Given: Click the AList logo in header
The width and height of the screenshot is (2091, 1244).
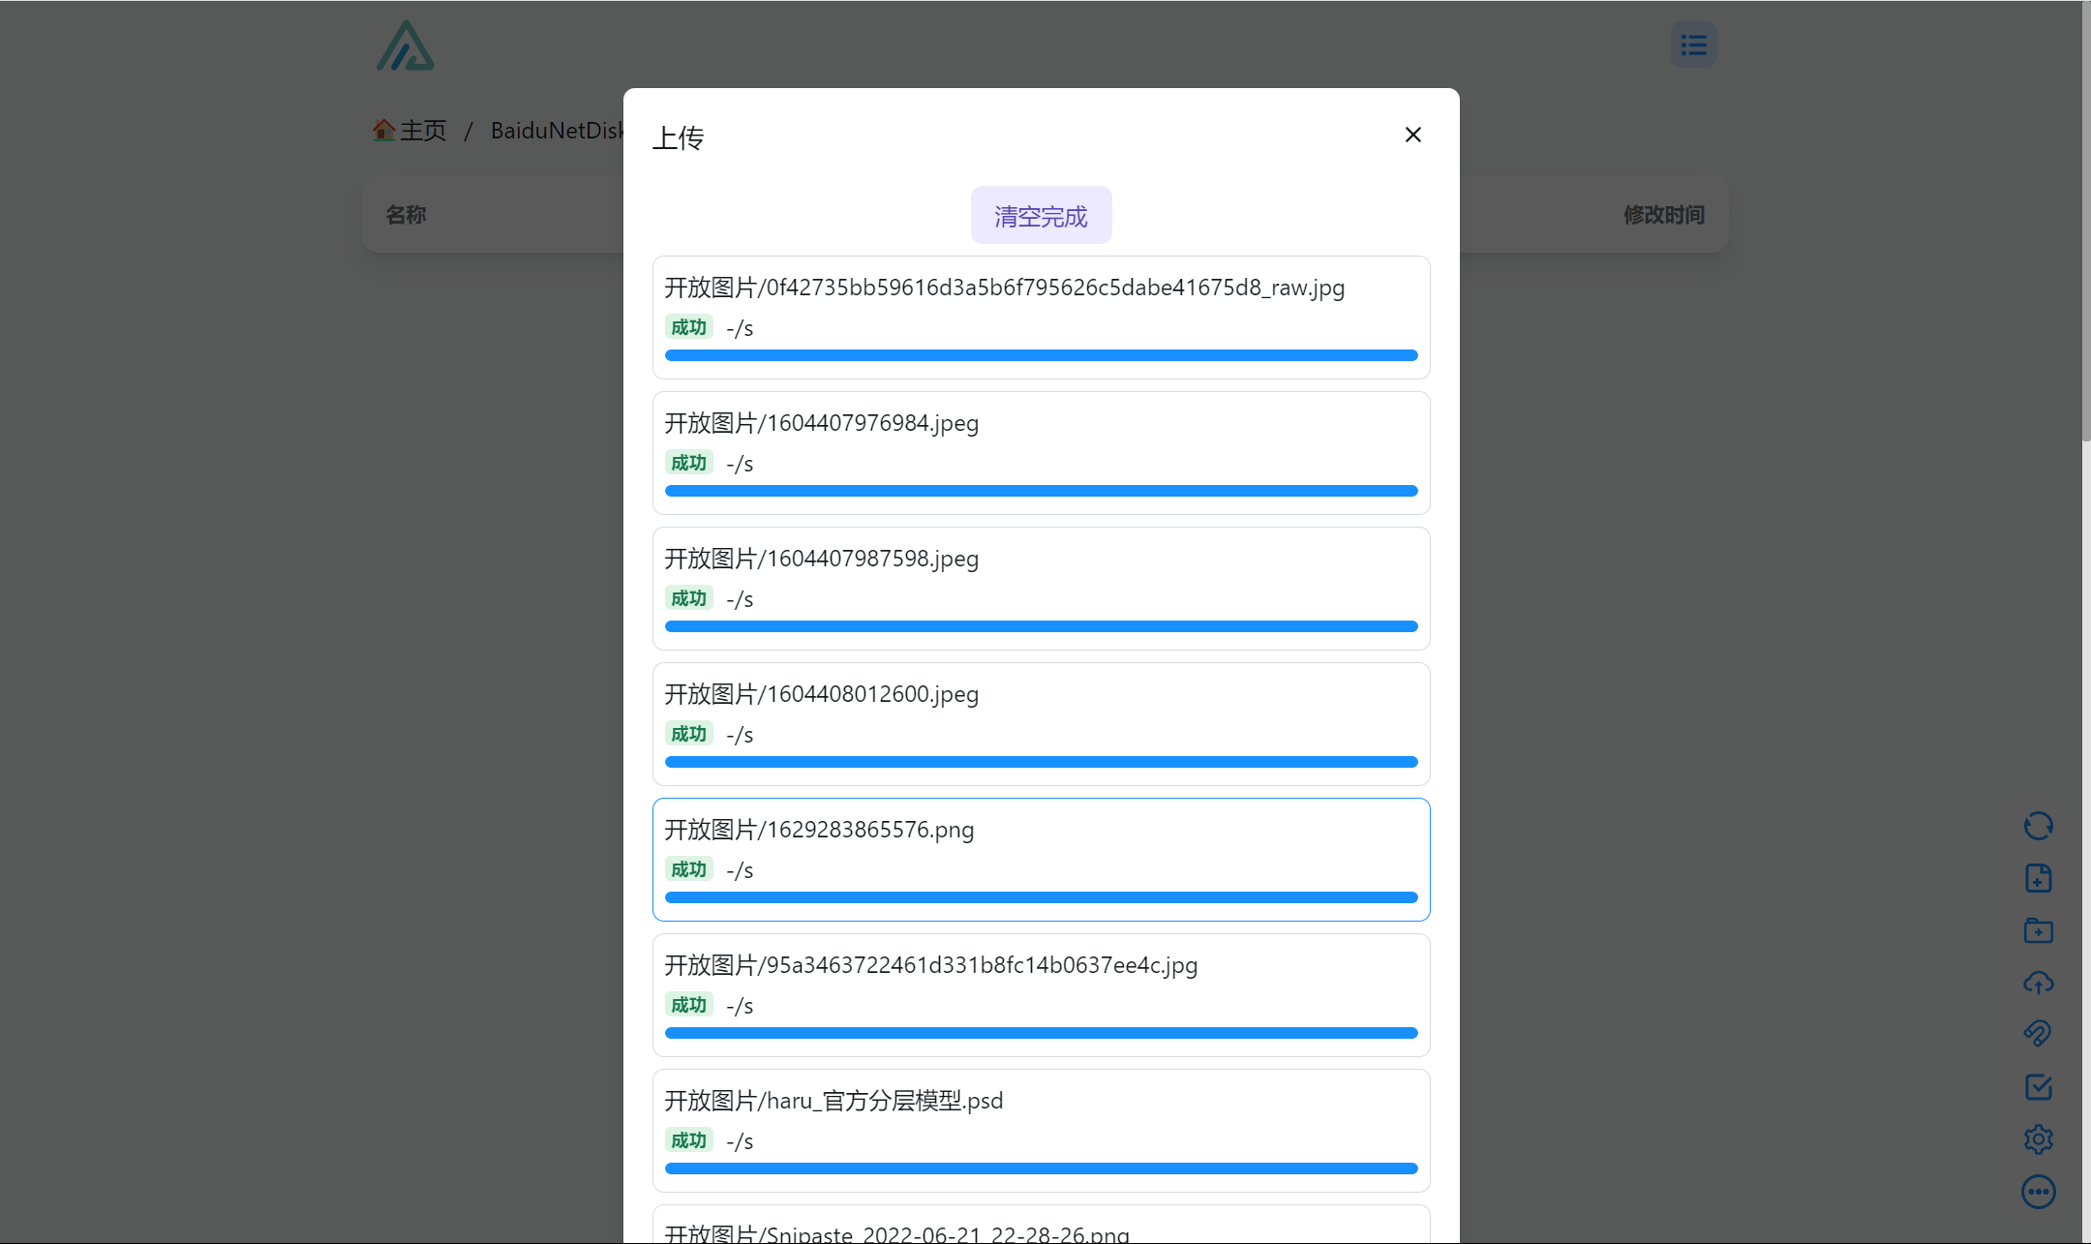Looking at the screenshot, I should [406, 46].
